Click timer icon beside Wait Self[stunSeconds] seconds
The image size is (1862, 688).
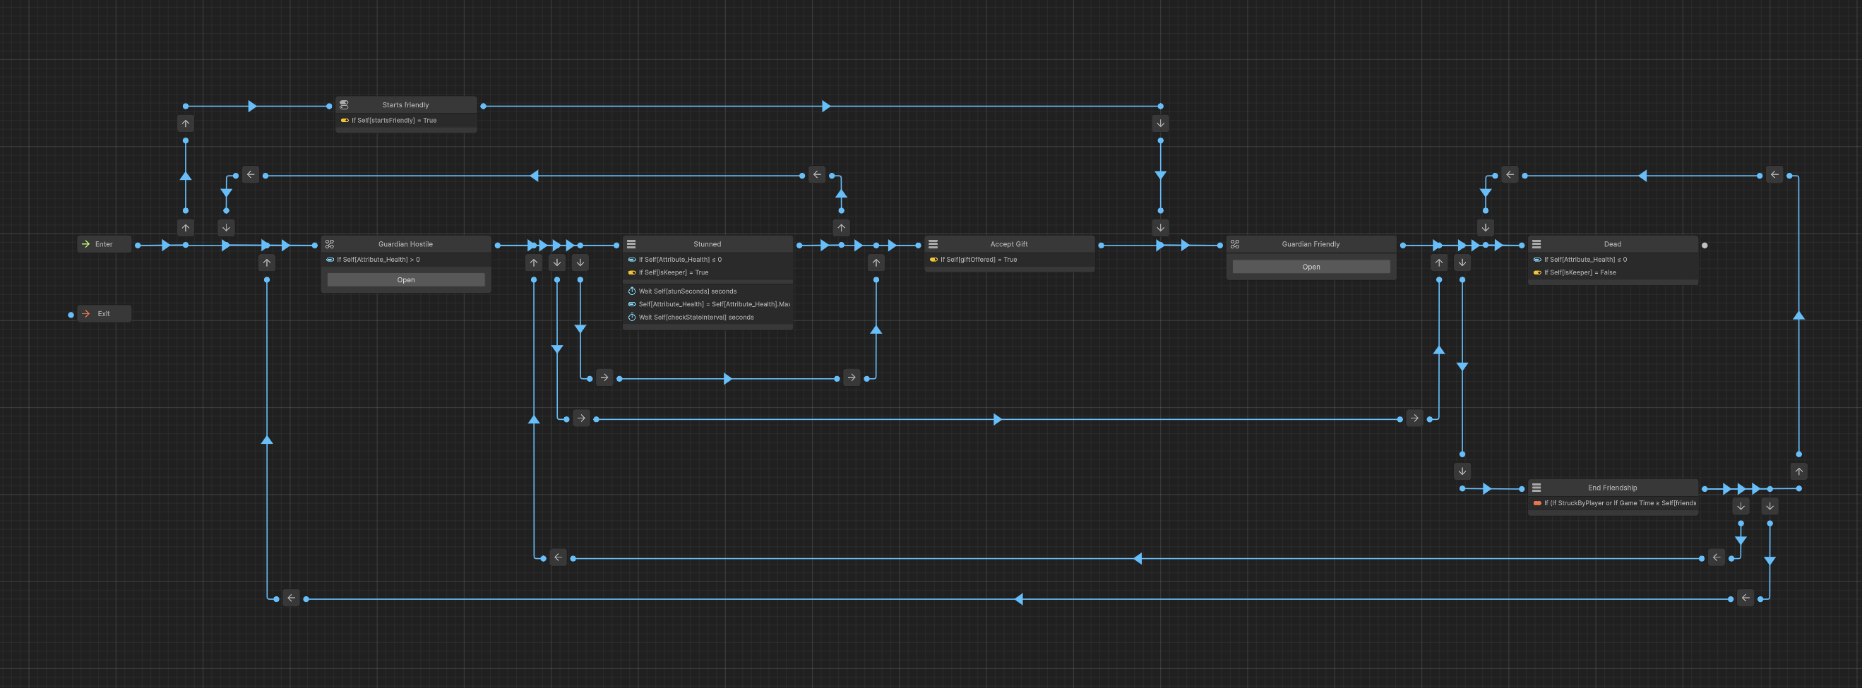click(x=632, y=291)
